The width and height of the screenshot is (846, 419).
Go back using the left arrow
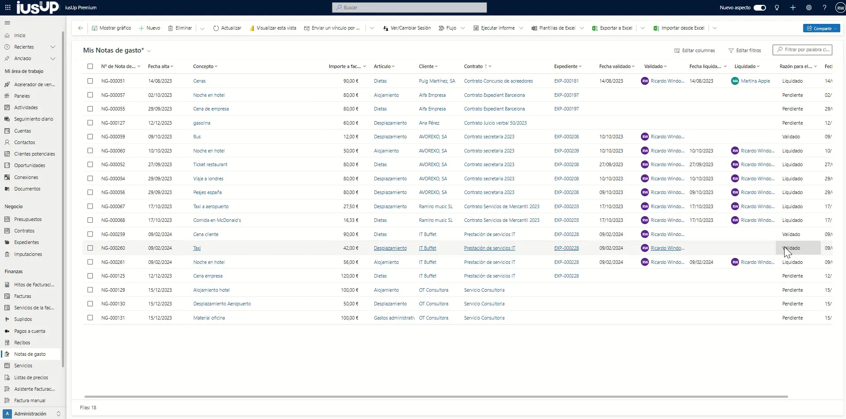[80, 28]
